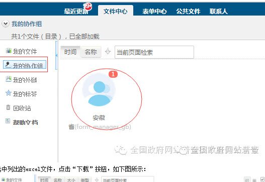Click the 99+ notification badge
265x182 pixels.
(87, 7)
